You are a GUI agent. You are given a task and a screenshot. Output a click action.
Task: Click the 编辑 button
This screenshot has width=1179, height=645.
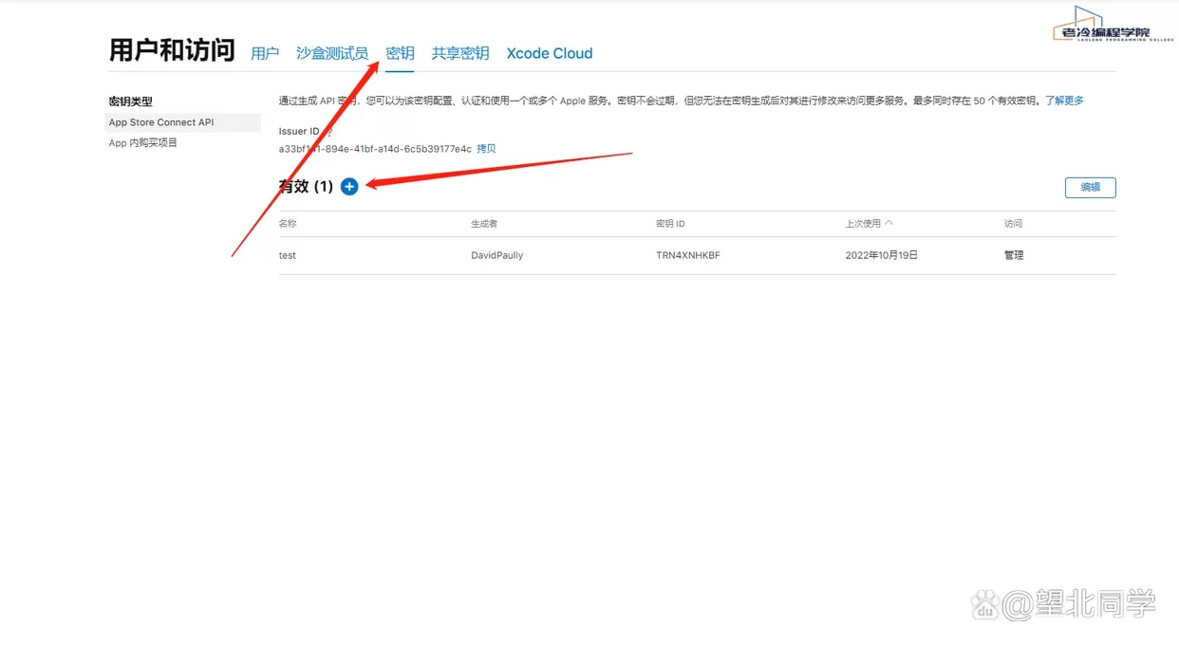pyautogui.click(x=1090, y=188)
